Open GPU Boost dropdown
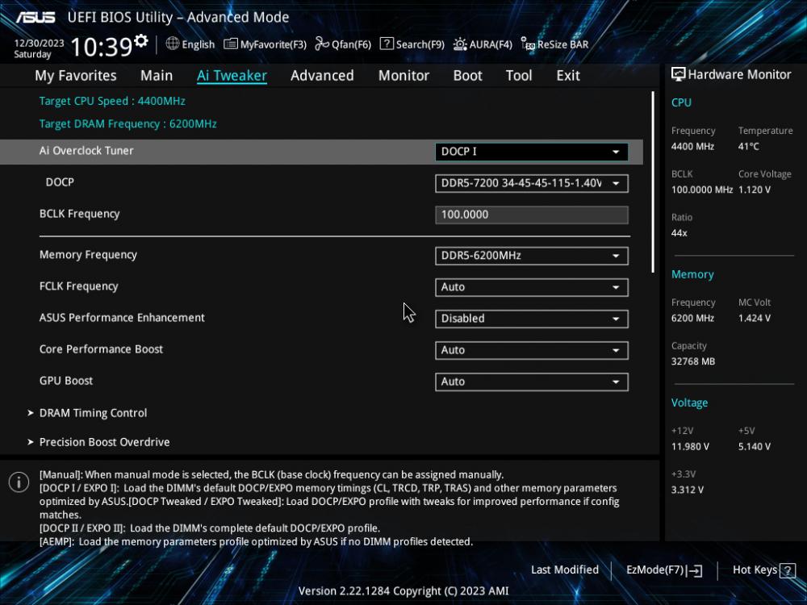 [531, 382]
